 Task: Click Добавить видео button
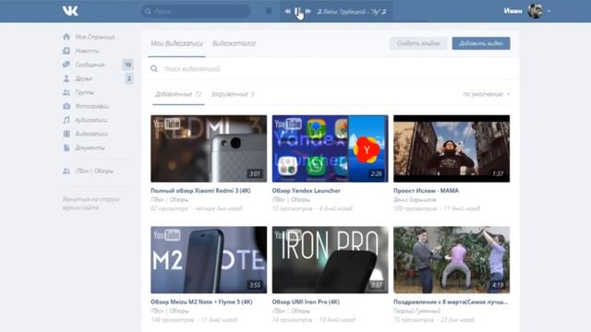pyautogui.click(x=481, y=43)
